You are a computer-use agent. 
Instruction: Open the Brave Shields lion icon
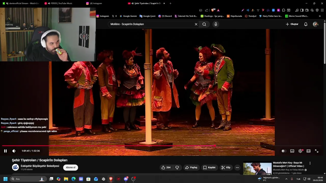213,10
